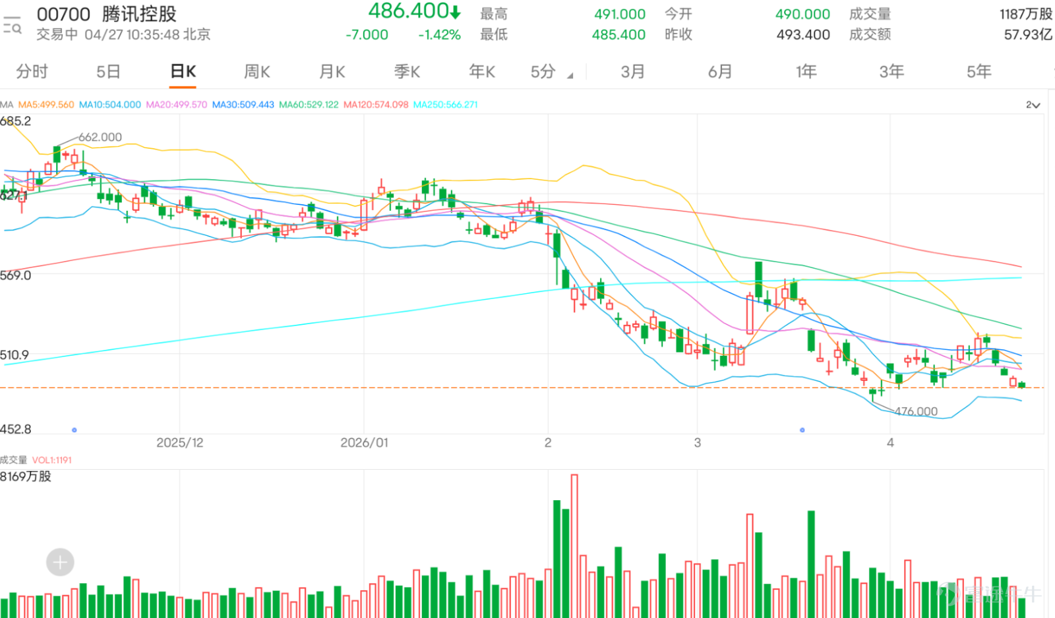The height and width of the screenshot is (618, 1055).
Task: Click the VOL1:1191 volume indicator label
Action: coord(52,460)
